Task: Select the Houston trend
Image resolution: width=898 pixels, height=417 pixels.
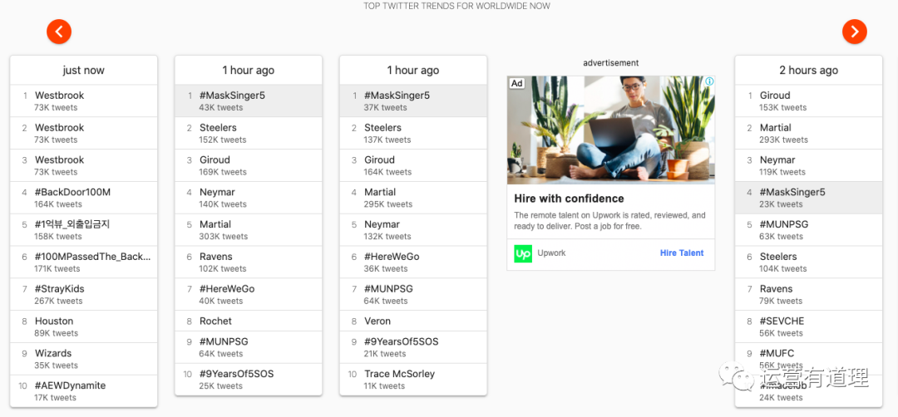Action: tap(54, 321)
